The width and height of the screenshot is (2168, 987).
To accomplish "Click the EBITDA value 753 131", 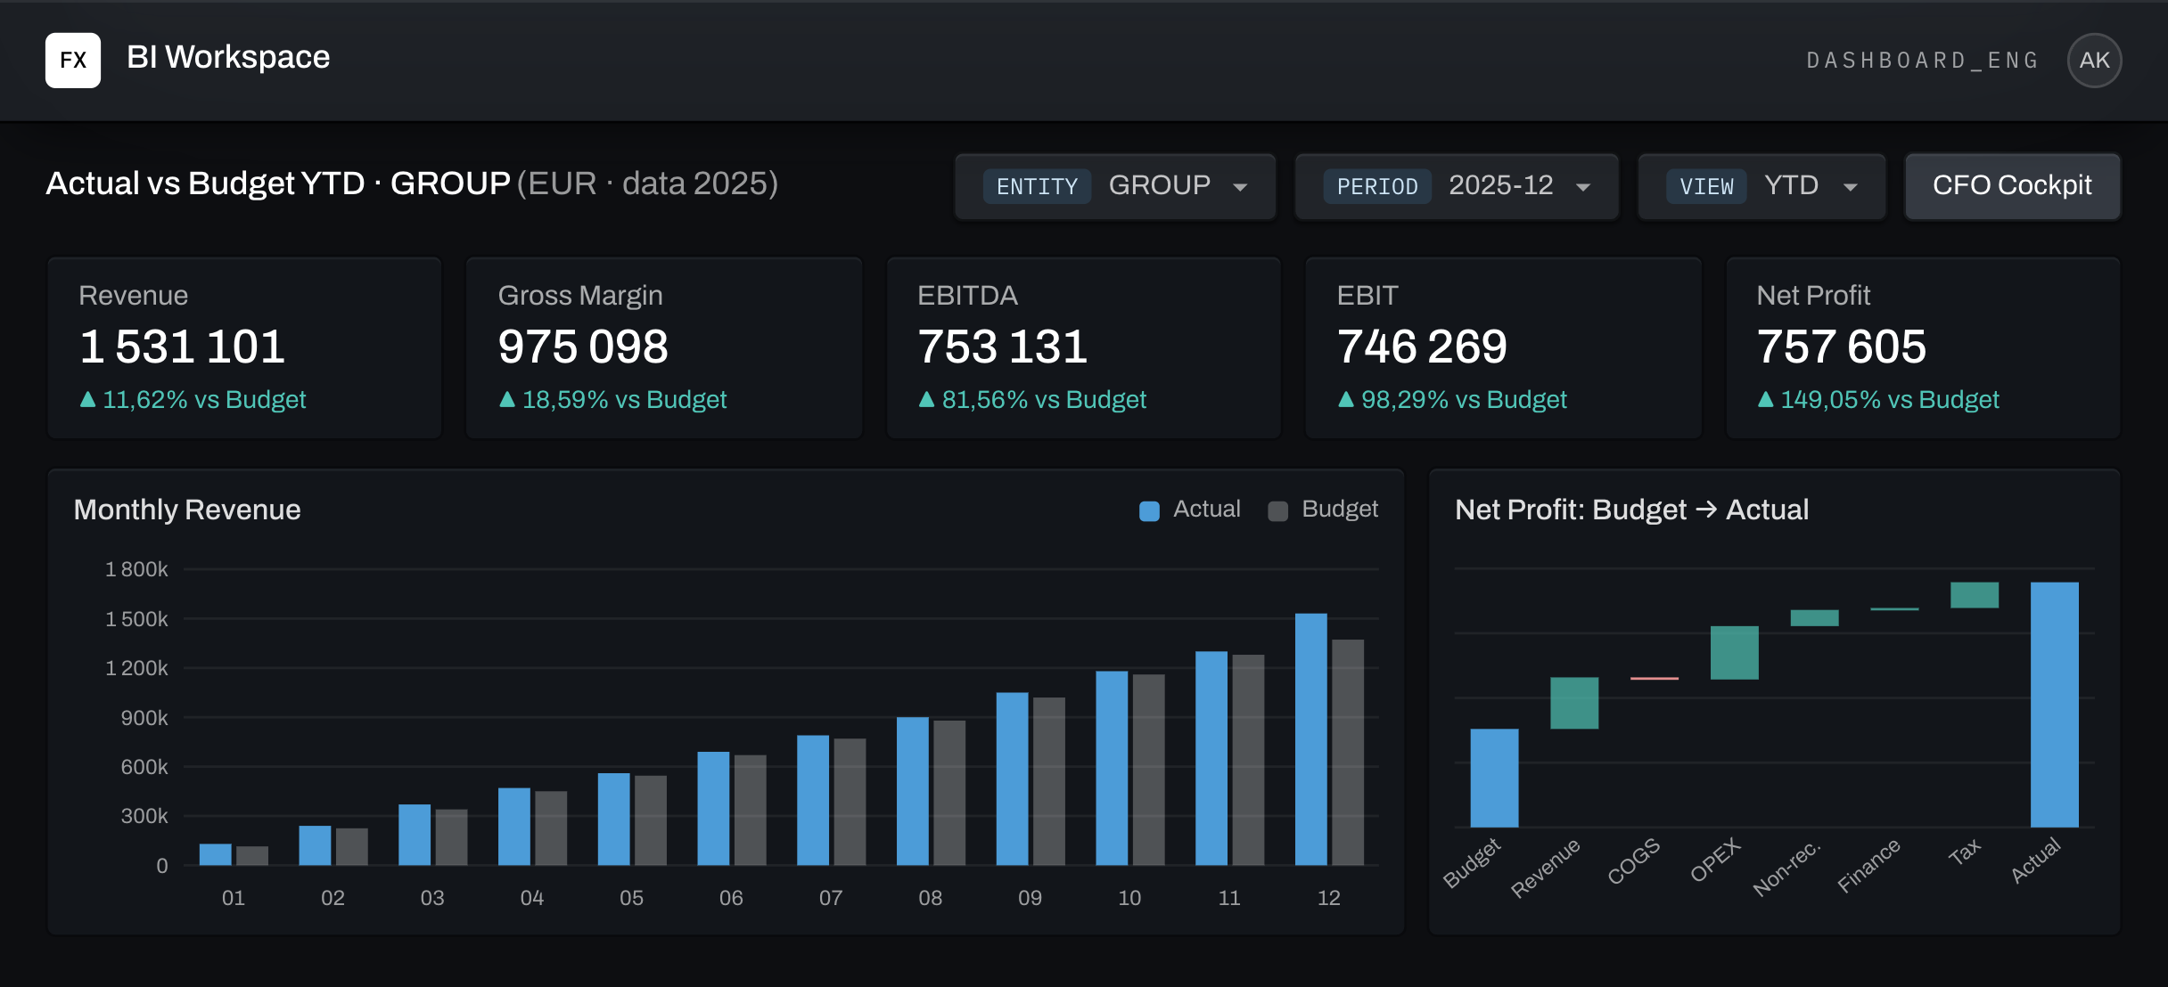I will [1002, 347].
